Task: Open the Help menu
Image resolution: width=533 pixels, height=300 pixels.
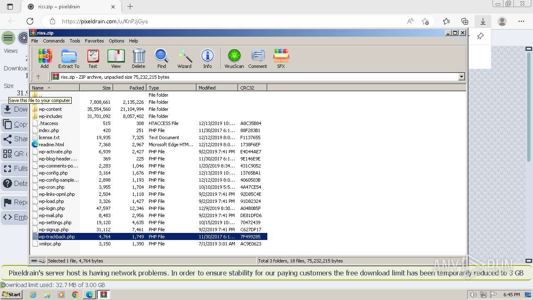Action: [x=133, y=41]
